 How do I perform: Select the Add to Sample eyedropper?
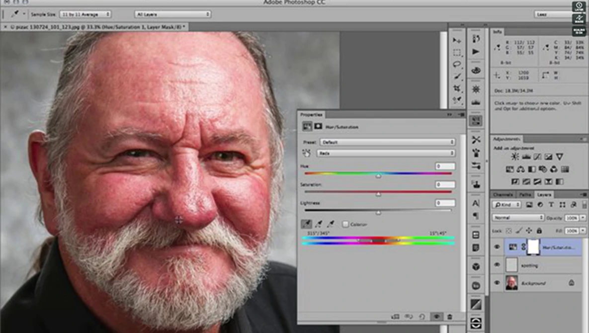click(x=318, y=224)
